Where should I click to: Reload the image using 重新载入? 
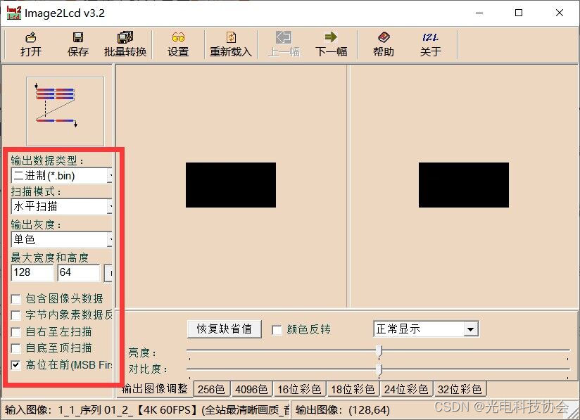(230, 44)
